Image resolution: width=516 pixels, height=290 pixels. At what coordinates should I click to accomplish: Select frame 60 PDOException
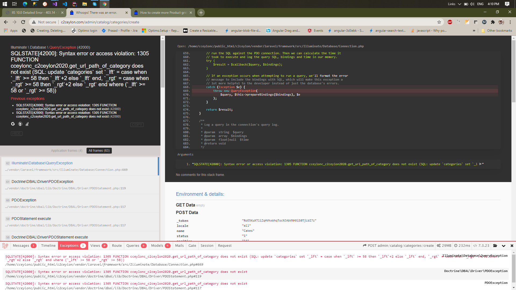coord(80,203)
